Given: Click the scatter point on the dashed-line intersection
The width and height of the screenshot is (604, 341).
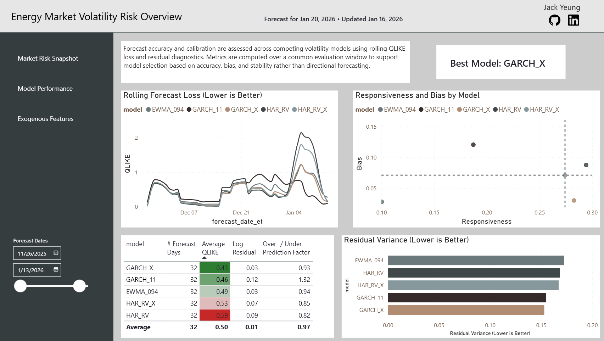Looking at the screenshot, I should [x=565, y=175].
